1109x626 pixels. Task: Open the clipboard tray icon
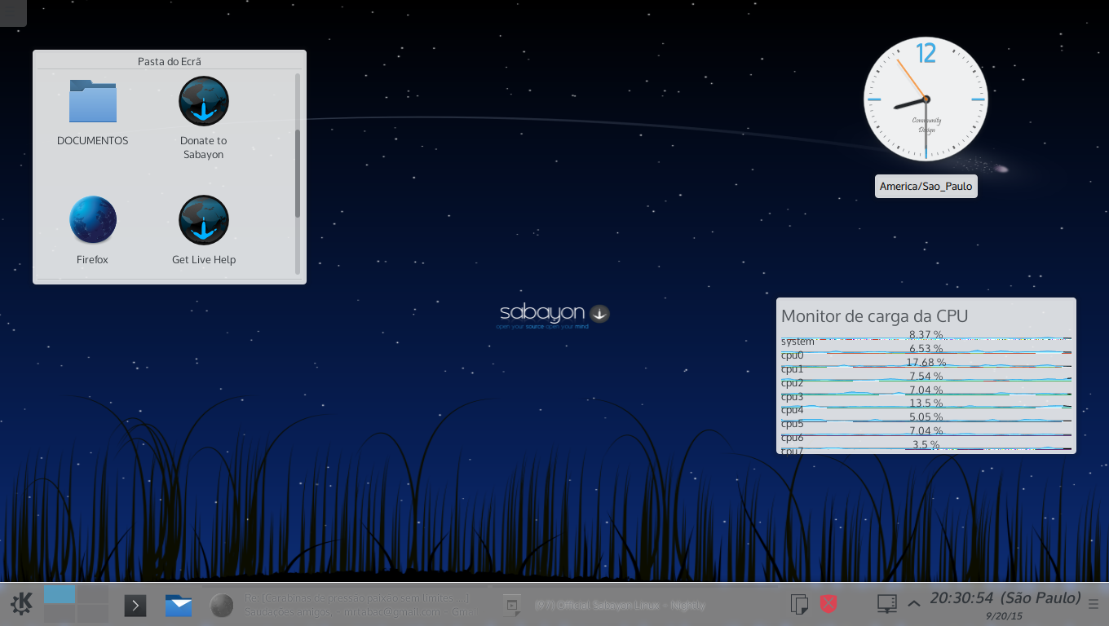point(800,604)
